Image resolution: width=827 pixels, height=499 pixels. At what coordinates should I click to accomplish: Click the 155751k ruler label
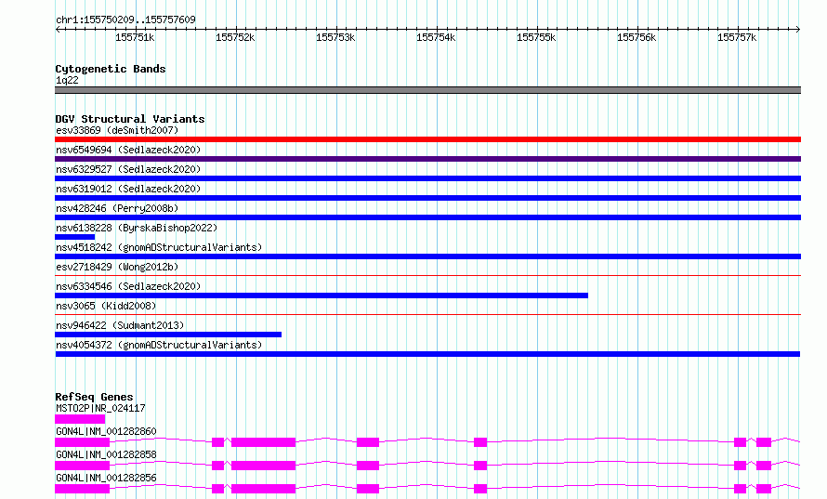135,37
